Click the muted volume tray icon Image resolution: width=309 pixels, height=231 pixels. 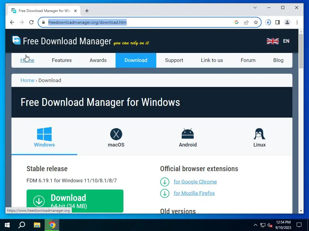[270, 225]
